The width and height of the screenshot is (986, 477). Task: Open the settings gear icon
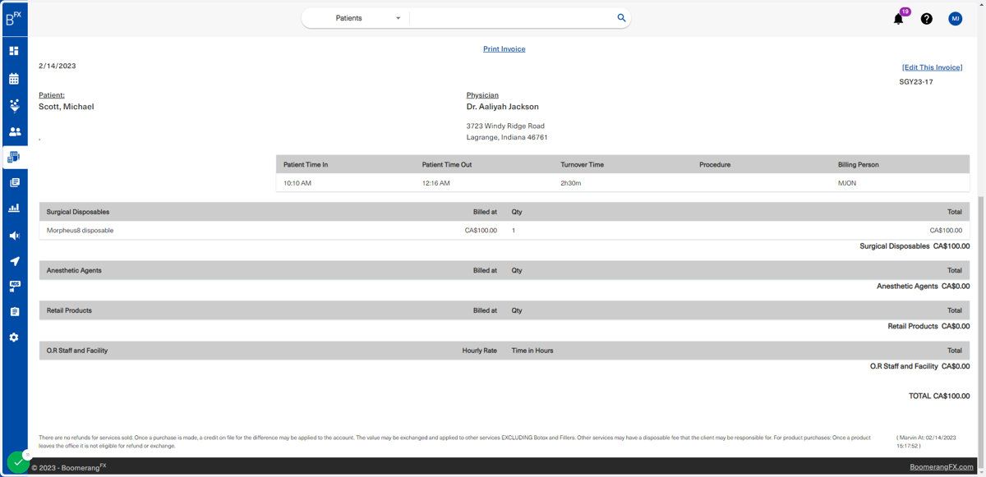(14, 337)
